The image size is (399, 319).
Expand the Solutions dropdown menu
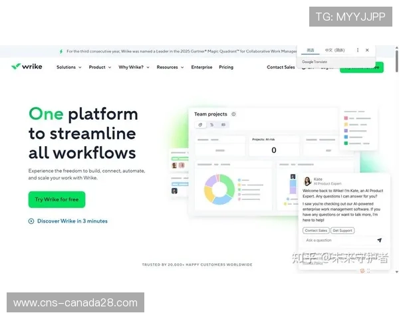click(68, 67)
